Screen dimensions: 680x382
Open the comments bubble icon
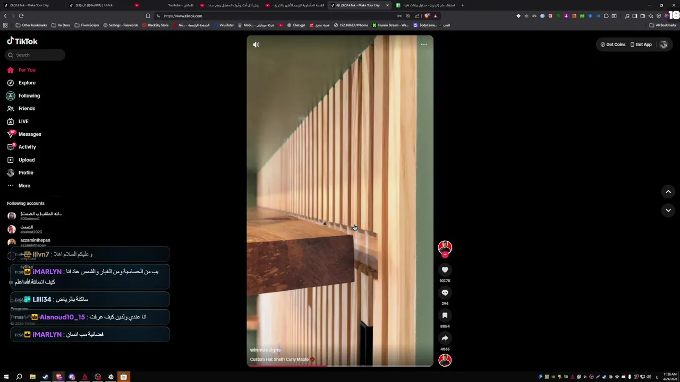[445, 292]
